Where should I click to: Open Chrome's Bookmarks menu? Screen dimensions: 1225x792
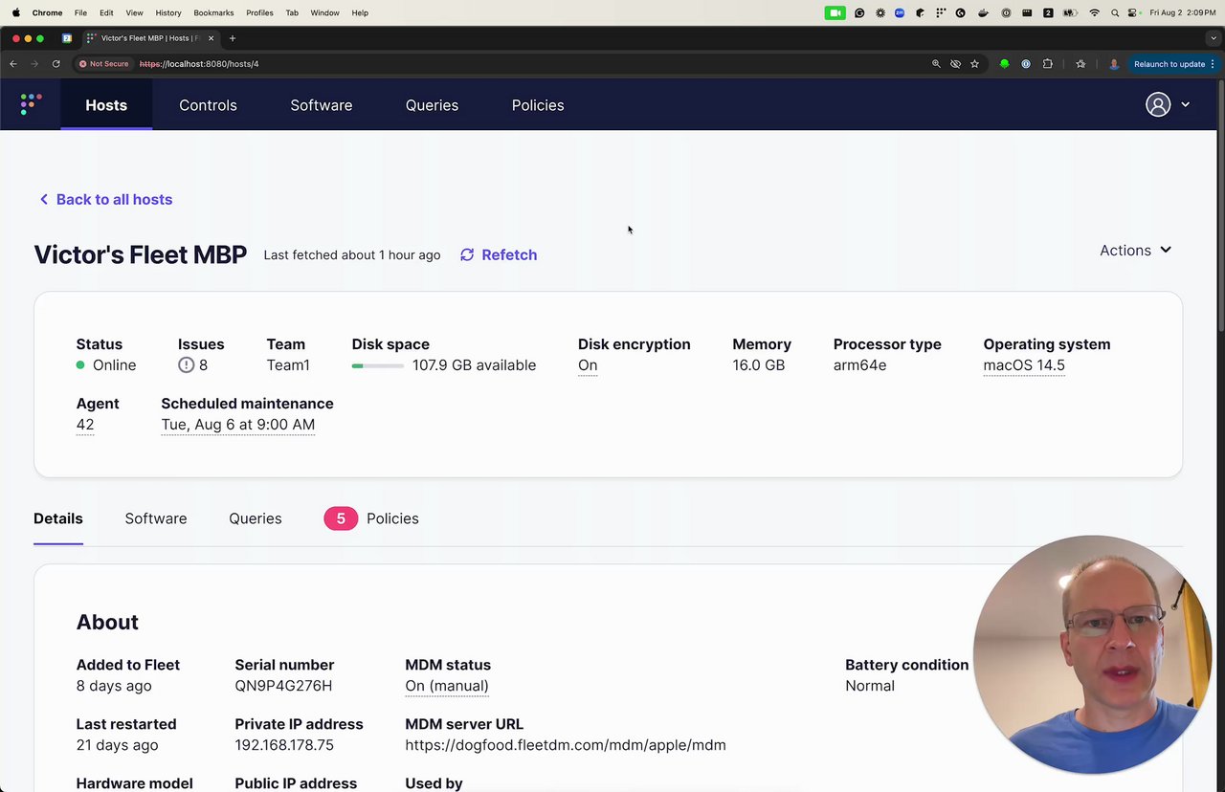click(x=213, y=12)
